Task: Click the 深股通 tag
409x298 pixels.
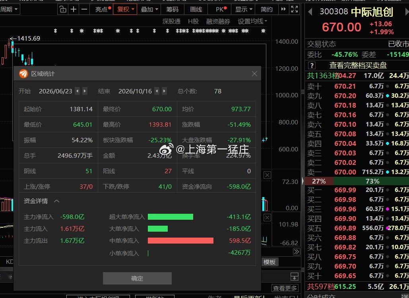Action: (x=171, y=21)
